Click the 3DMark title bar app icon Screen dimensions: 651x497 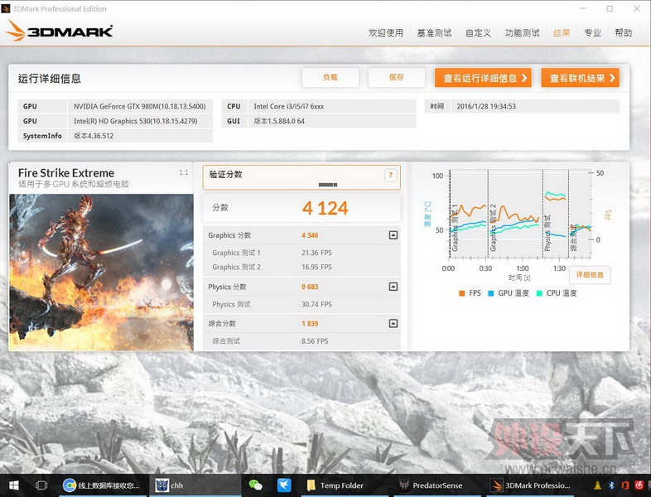coord(6,8)
